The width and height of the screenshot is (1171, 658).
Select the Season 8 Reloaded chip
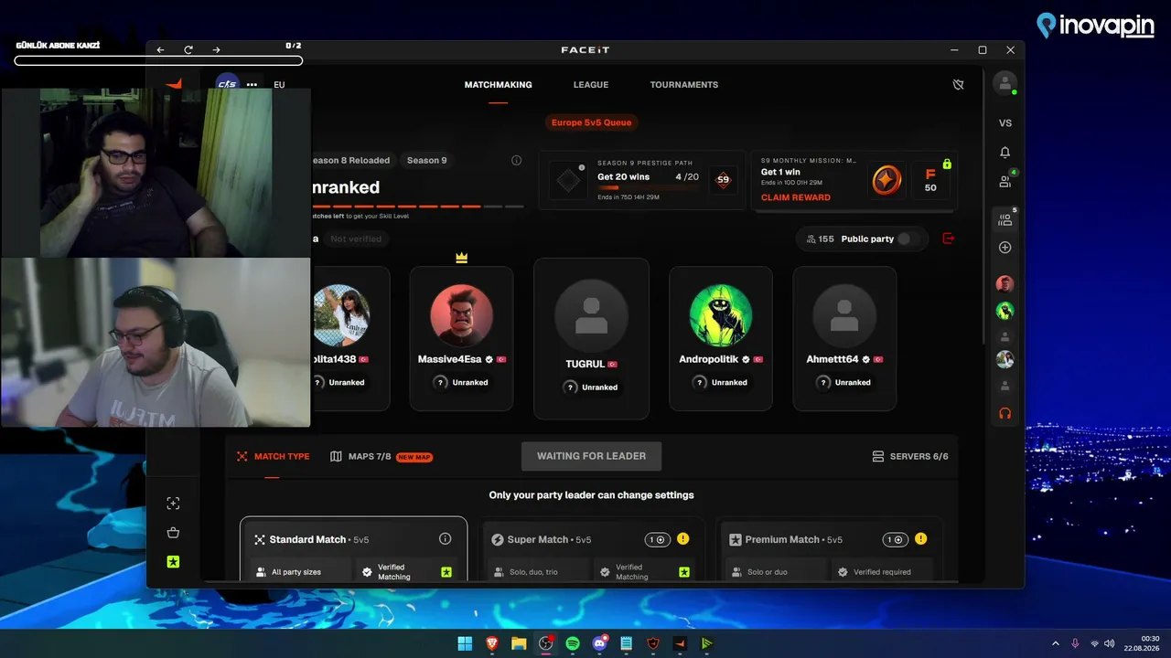(x=351, y=161)
